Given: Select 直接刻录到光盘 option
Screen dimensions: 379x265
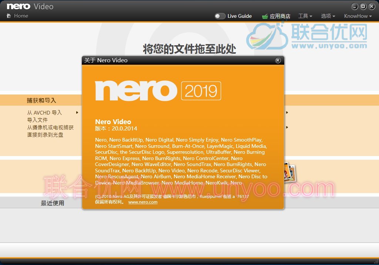Looking at the screenshot, I should 45,135.
